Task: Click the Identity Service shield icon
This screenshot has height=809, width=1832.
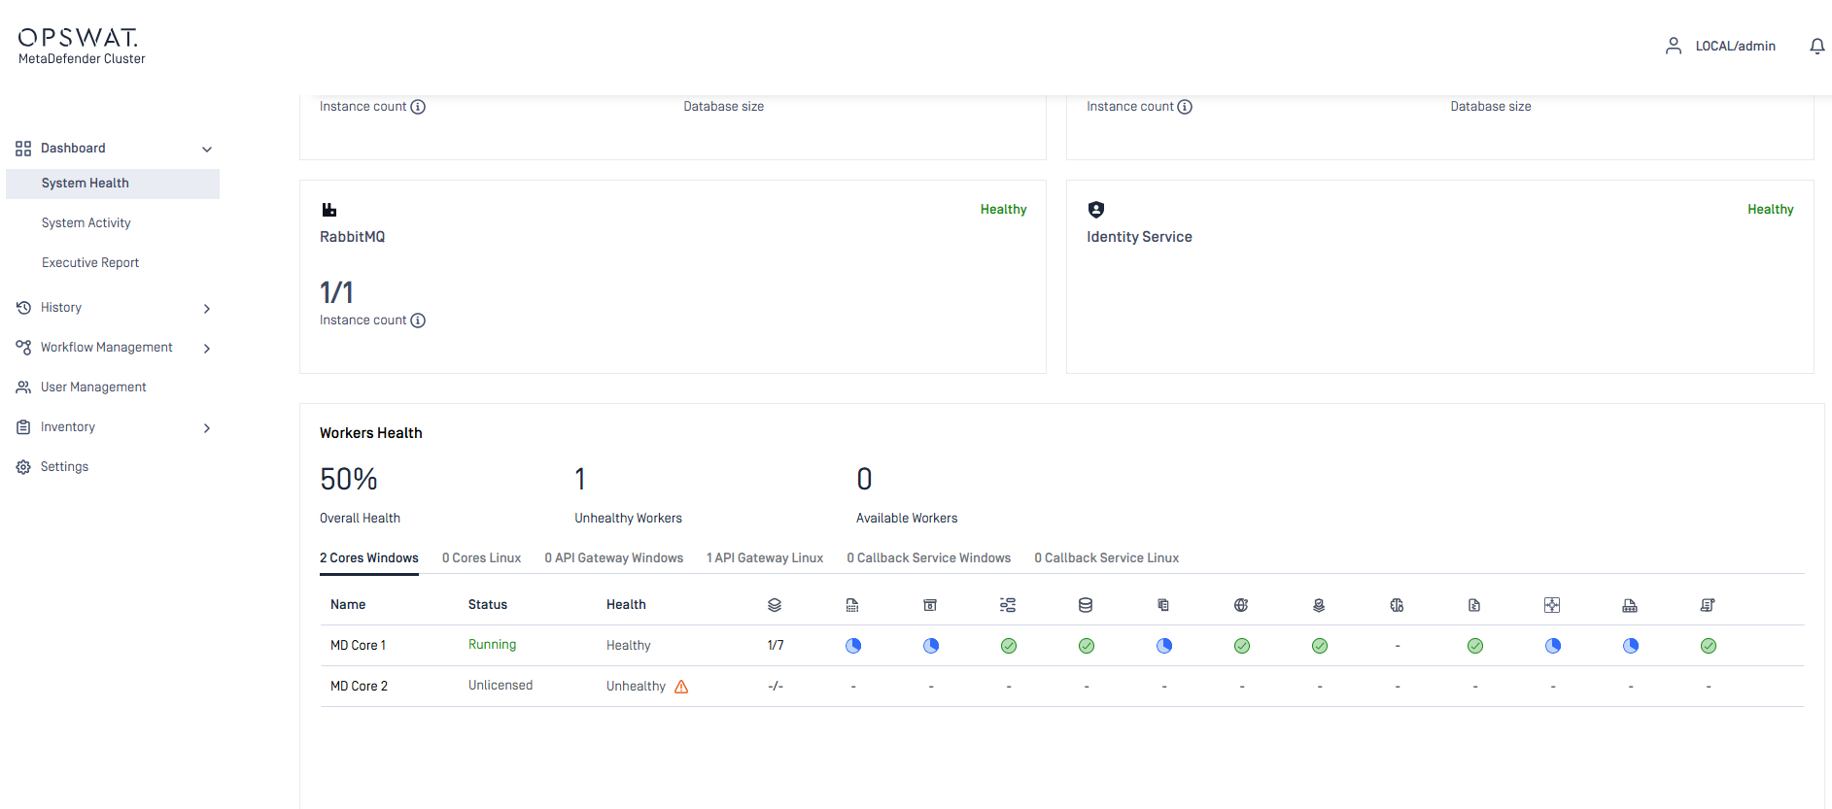Action: click(x=1096, y=210)
